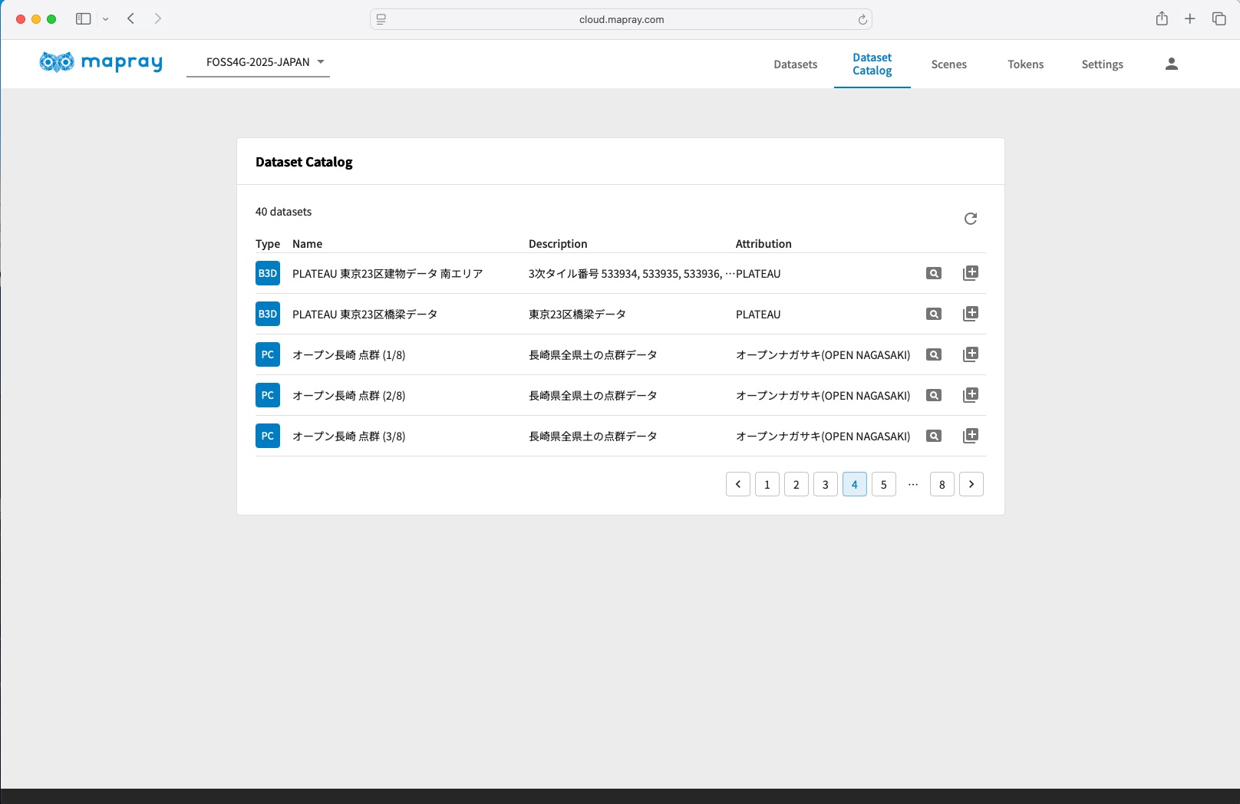Expand Safari sidebar options chevron

coord(106,19)
